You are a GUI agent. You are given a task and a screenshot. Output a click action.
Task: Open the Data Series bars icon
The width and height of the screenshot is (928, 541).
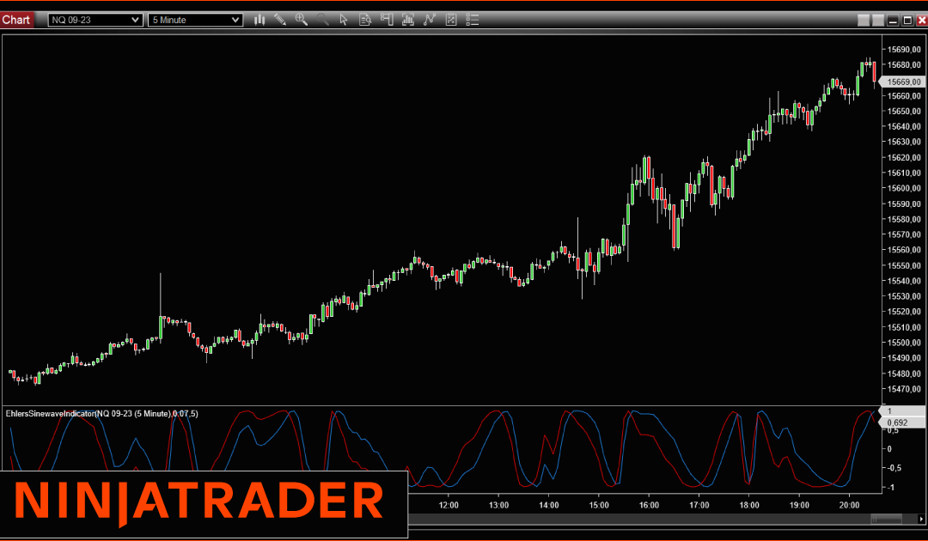click(x=408, y=20)
